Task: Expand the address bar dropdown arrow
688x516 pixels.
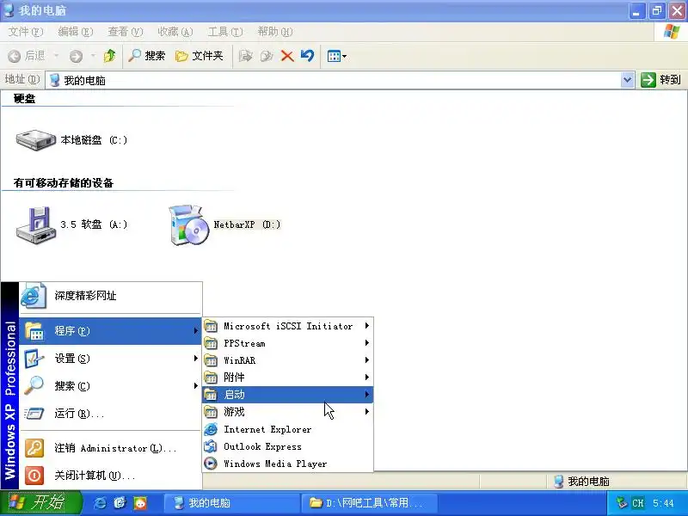Action: coord(628,80)
